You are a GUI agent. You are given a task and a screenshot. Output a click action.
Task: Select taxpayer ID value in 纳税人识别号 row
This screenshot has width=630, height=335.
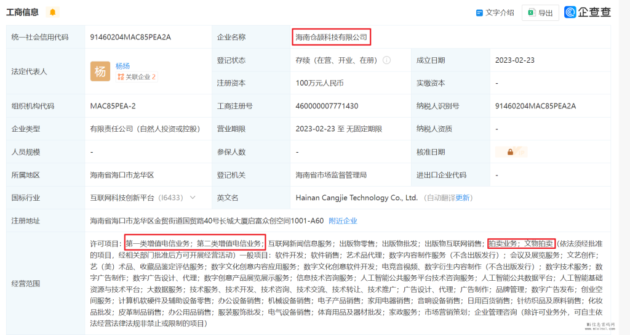coord(535,106)
